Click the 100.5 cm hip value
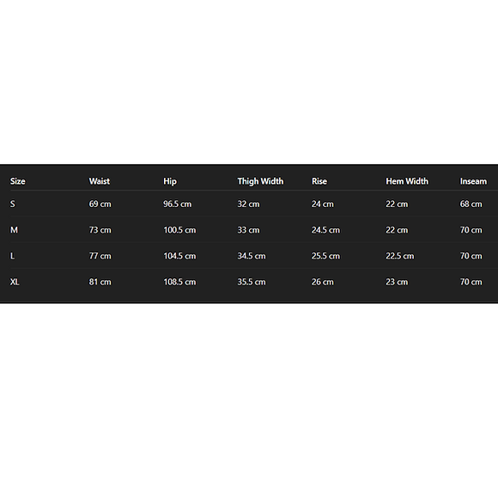Viewport: 498px width, 498px height. pyautogui.click(x=179, y=230)
